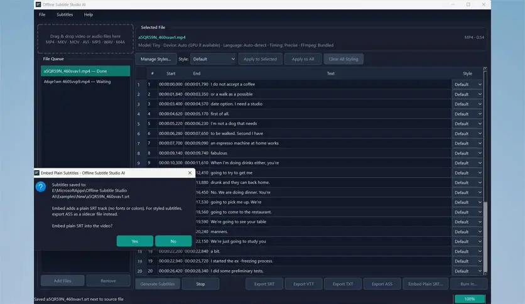Open style dropdown for 'manners.' row
Screen dimensions: 525x304
(467, 232)
